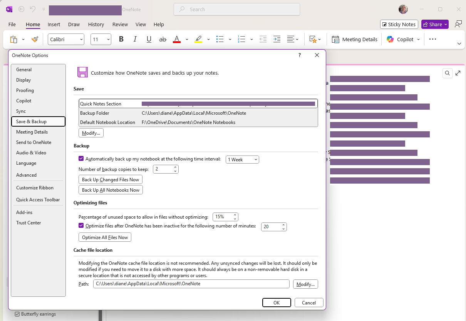
Task: Expand the highlight color options
Action: 208,39
